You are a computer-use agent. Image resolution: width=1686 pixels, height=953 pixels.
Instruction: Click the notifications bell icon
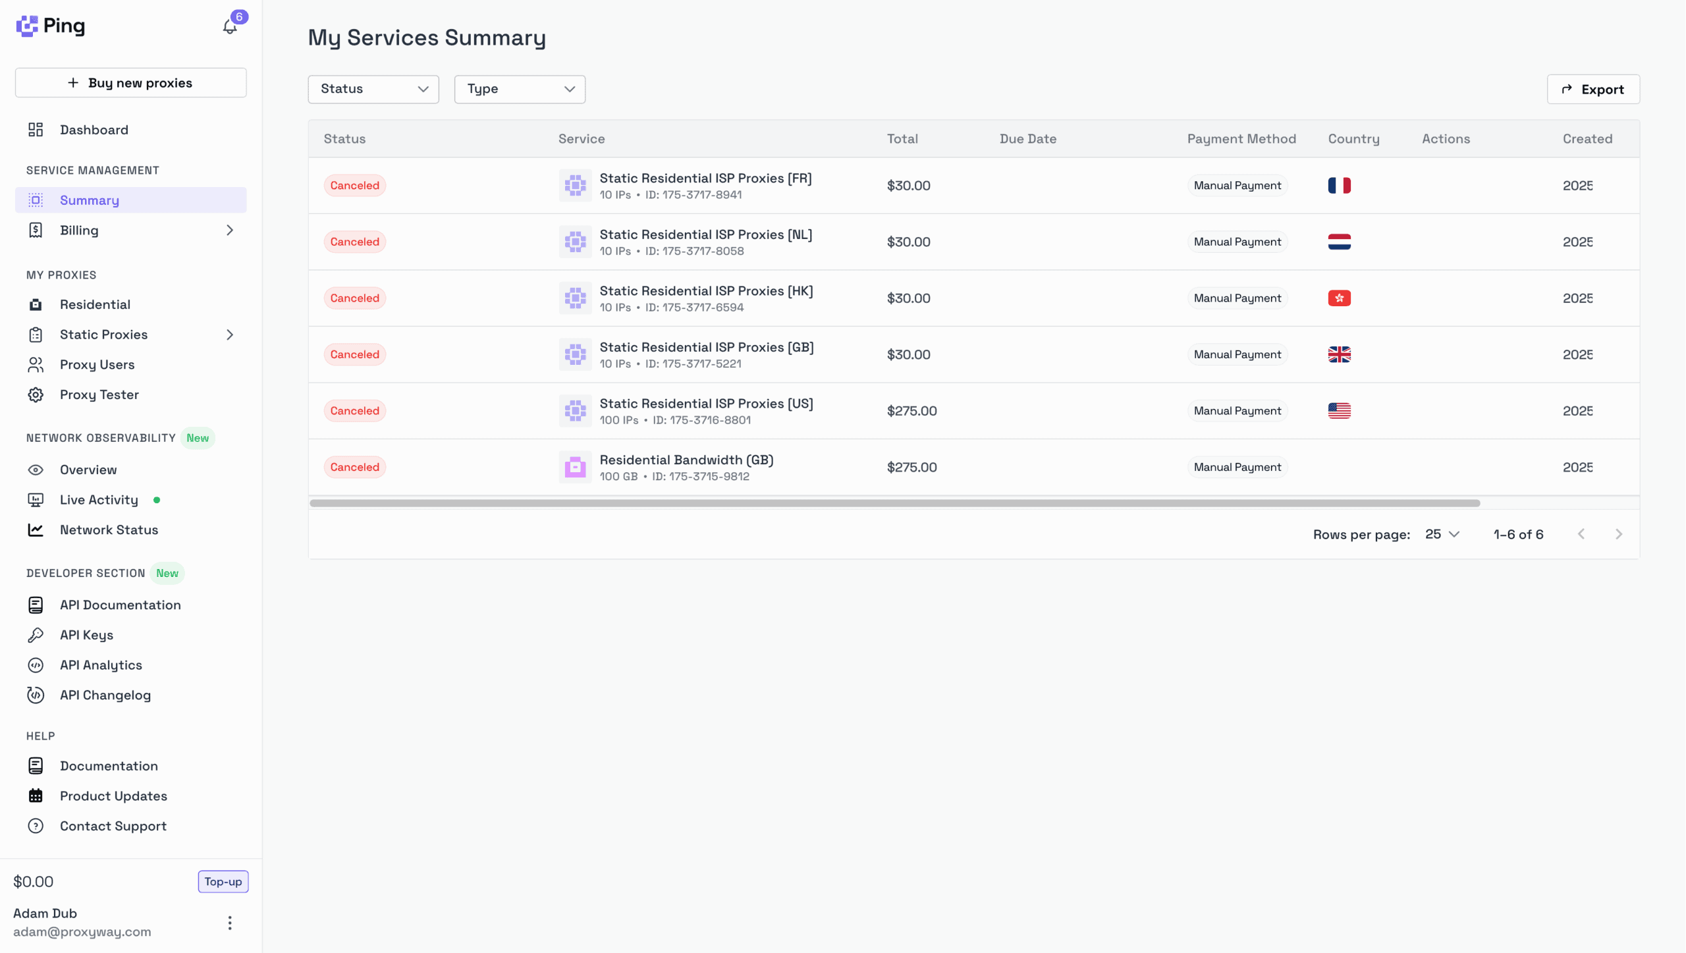229,27
